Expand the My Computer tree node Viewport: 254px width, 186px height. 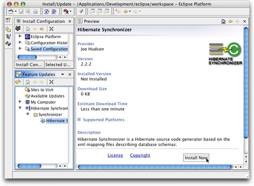pos(20,101)
